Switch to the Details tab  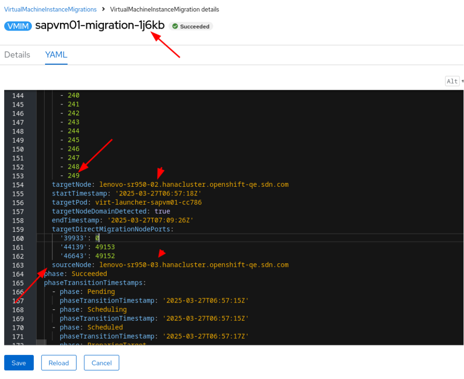click(17, 55)
